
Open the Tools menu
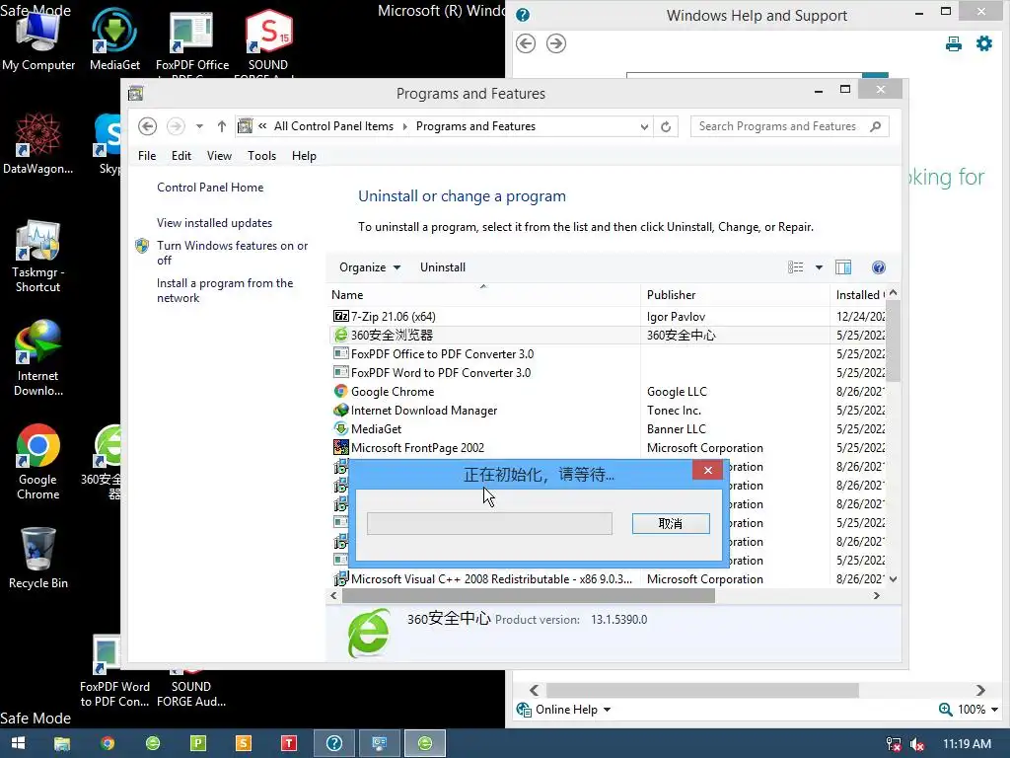click(261, 156)
